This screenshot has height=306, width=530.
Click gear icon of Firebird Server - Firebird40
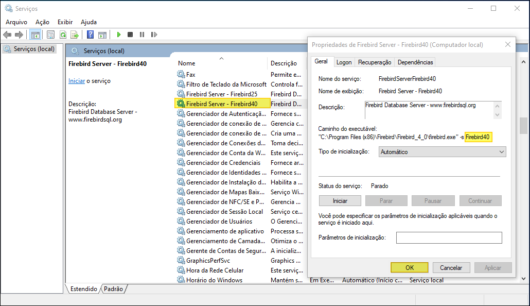point(181,104)
